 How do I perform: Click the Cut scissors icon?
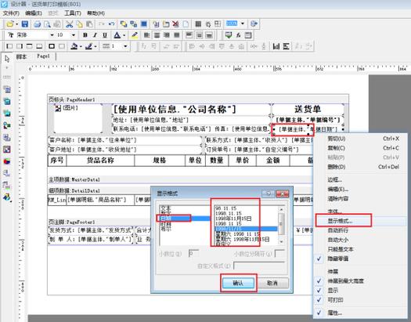pos(69,24)
